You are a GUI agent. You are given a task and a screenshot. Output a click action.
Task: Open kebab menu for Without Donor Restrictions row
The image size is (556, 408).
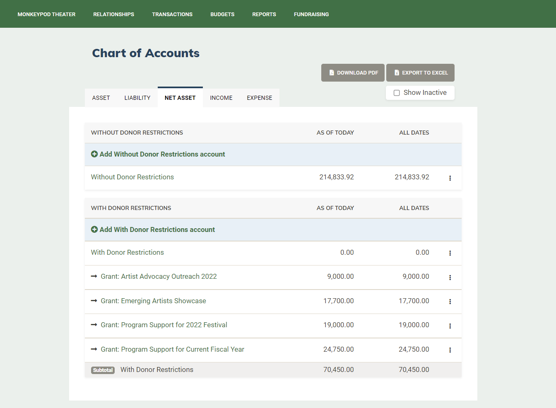pyautogui.click(x=450, y=178)
